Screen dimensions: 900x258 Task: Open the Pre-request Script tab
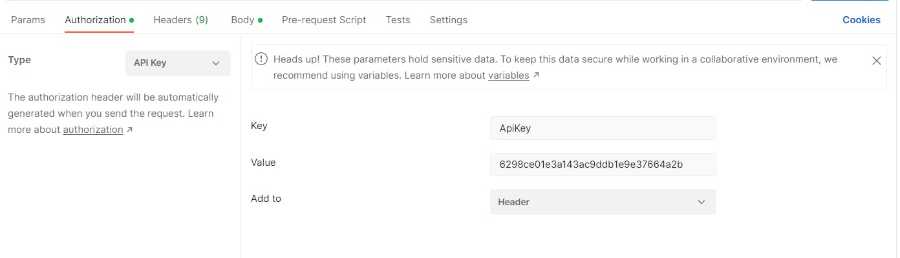coord(324,20)
